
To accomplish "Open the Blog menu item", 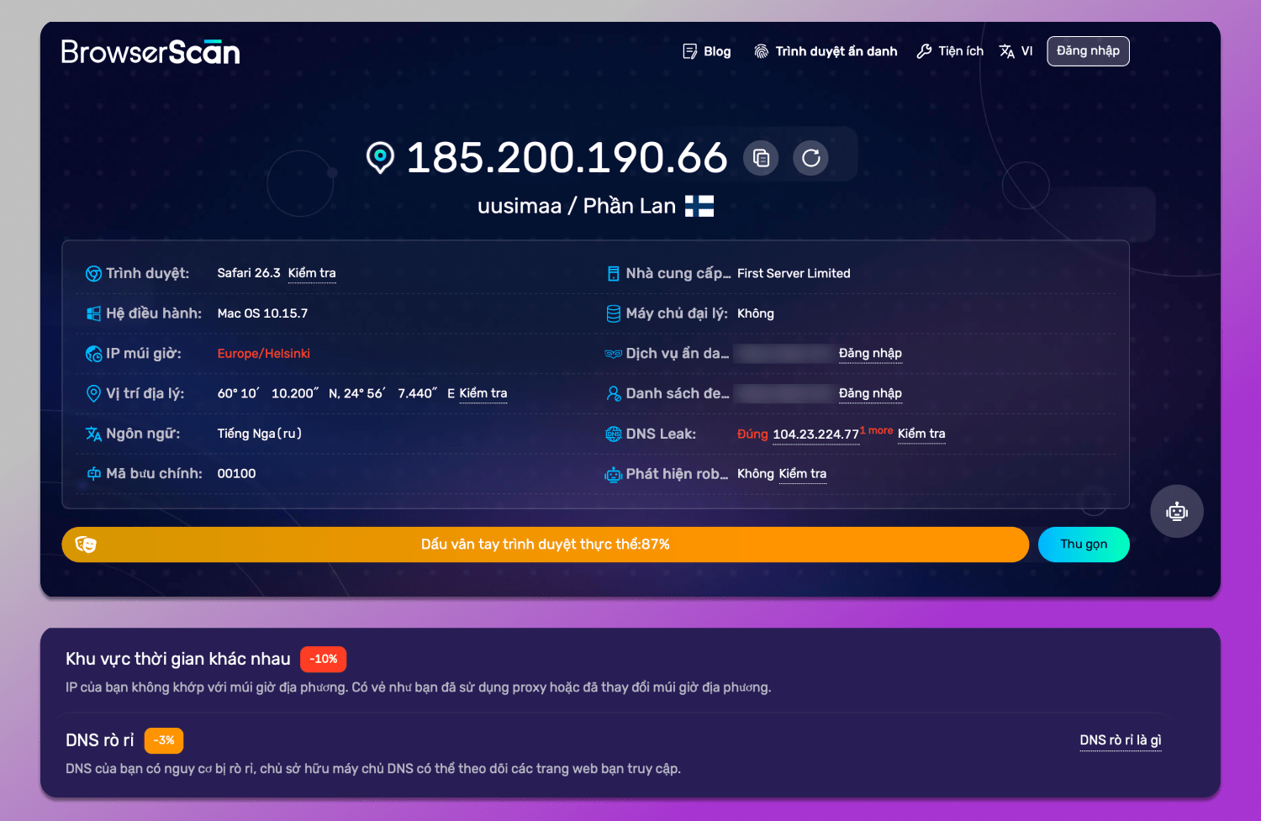I will click(x=717, y=50).
